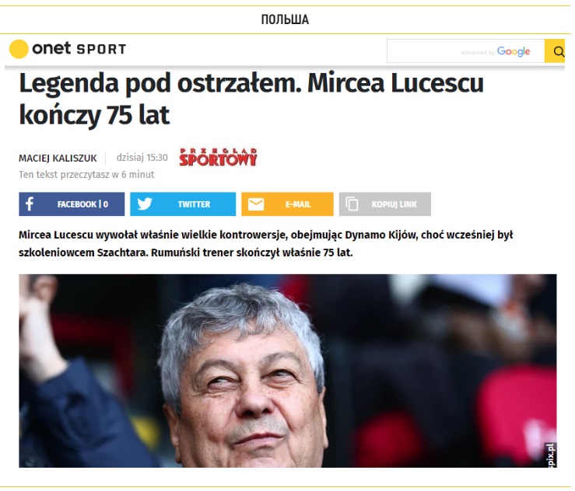Click the article lead paragraph text
The height and width of the screenshot is (491, 575).
(x=266, y=244)
